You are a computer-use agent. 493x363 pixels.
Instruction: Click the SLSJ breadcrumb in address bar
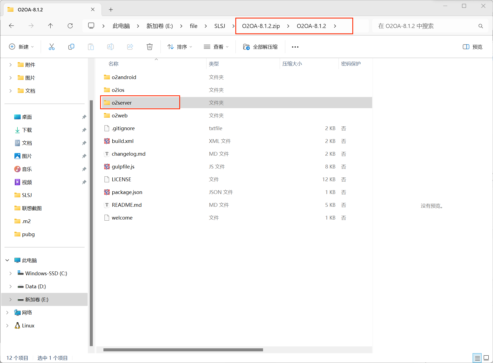(220, 26)
